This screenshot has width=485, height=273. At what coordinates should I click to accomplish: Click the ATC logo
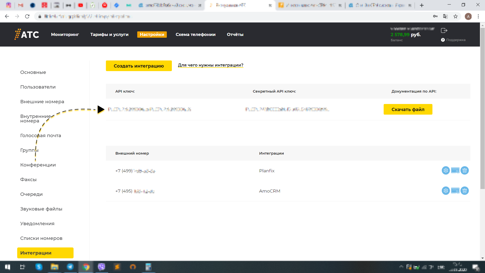27,34
